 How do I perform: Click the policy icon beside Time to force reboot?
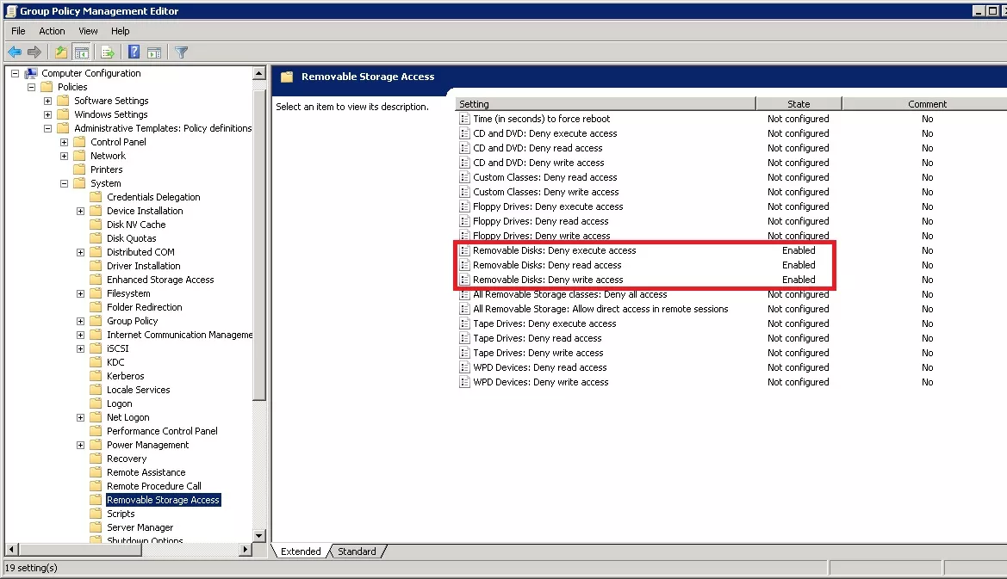tap(464, 119)
